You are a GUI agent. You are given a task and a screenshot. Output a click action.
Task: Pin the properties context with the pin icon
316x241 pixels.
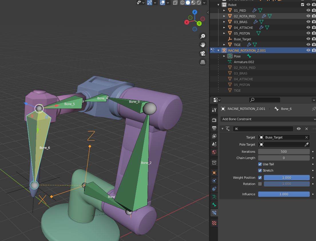click(x=314, y=109)
